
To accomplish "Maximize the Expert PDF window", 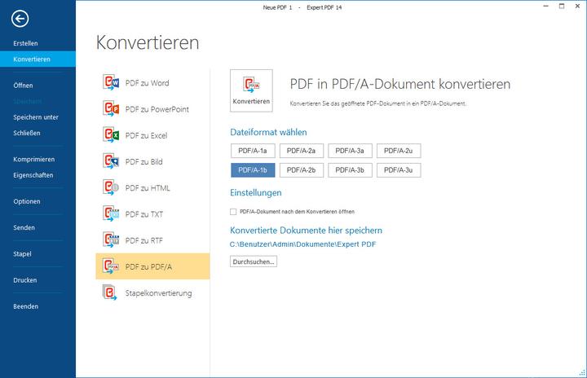I will coord(562,7).
